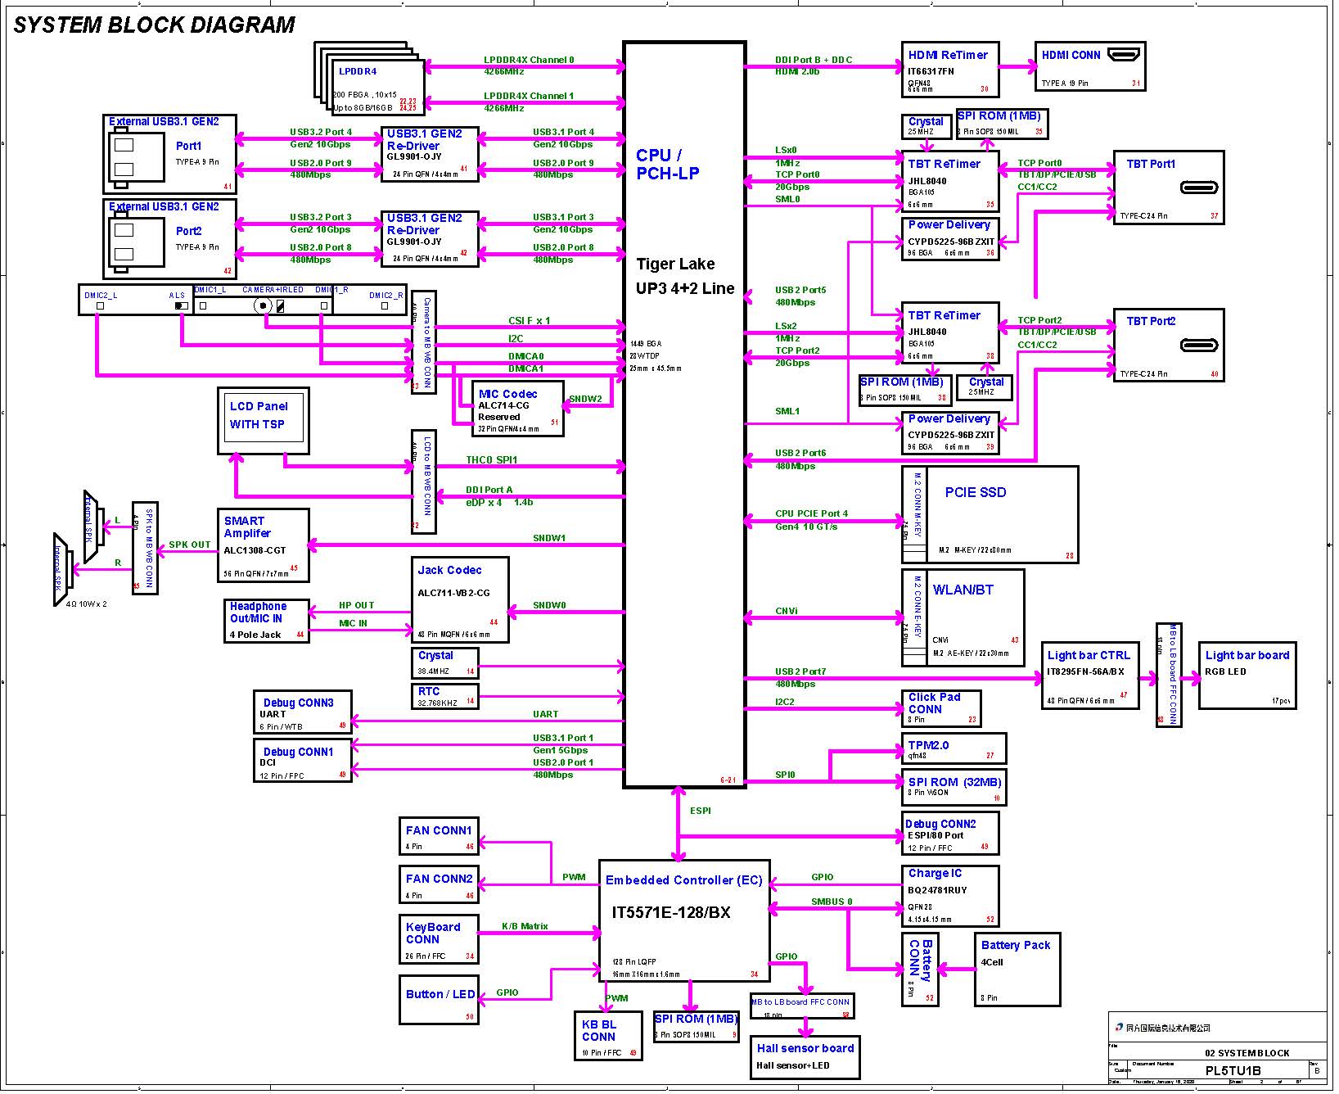1339x1094 pixels.
Task: Click the RTC 32.768KHZ block
Action: [445, 696]
